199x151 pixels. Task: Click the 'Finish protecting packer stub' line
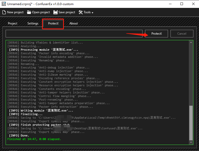coord(39,125)
